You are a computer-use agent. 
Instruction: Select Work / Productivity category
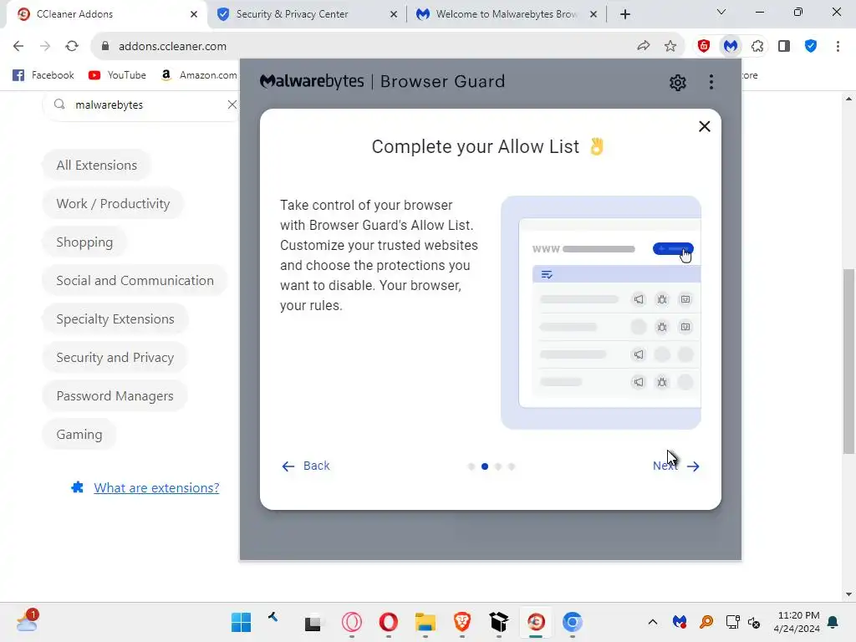pos(113,204)
